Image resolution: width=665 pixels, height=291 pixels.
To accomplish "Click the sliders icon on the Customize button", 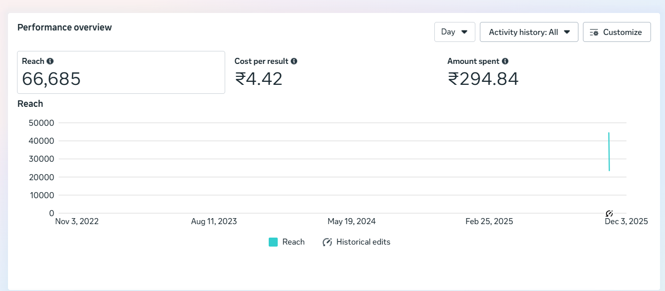I will (594, 32).
